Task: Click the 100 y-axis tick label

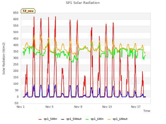Action: [16, 84]
